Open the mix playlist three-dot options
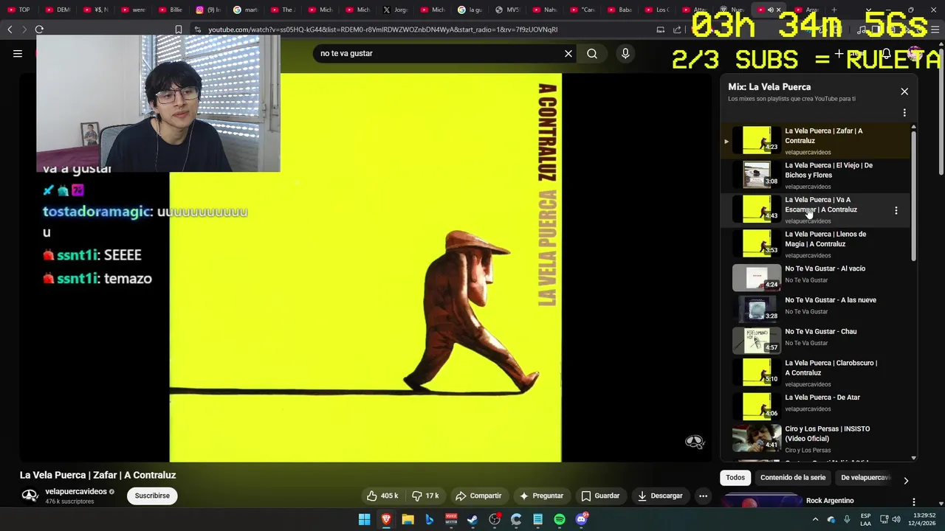This screenshot has width=945, height=531. pyautogui.click(x=904, y=113)
